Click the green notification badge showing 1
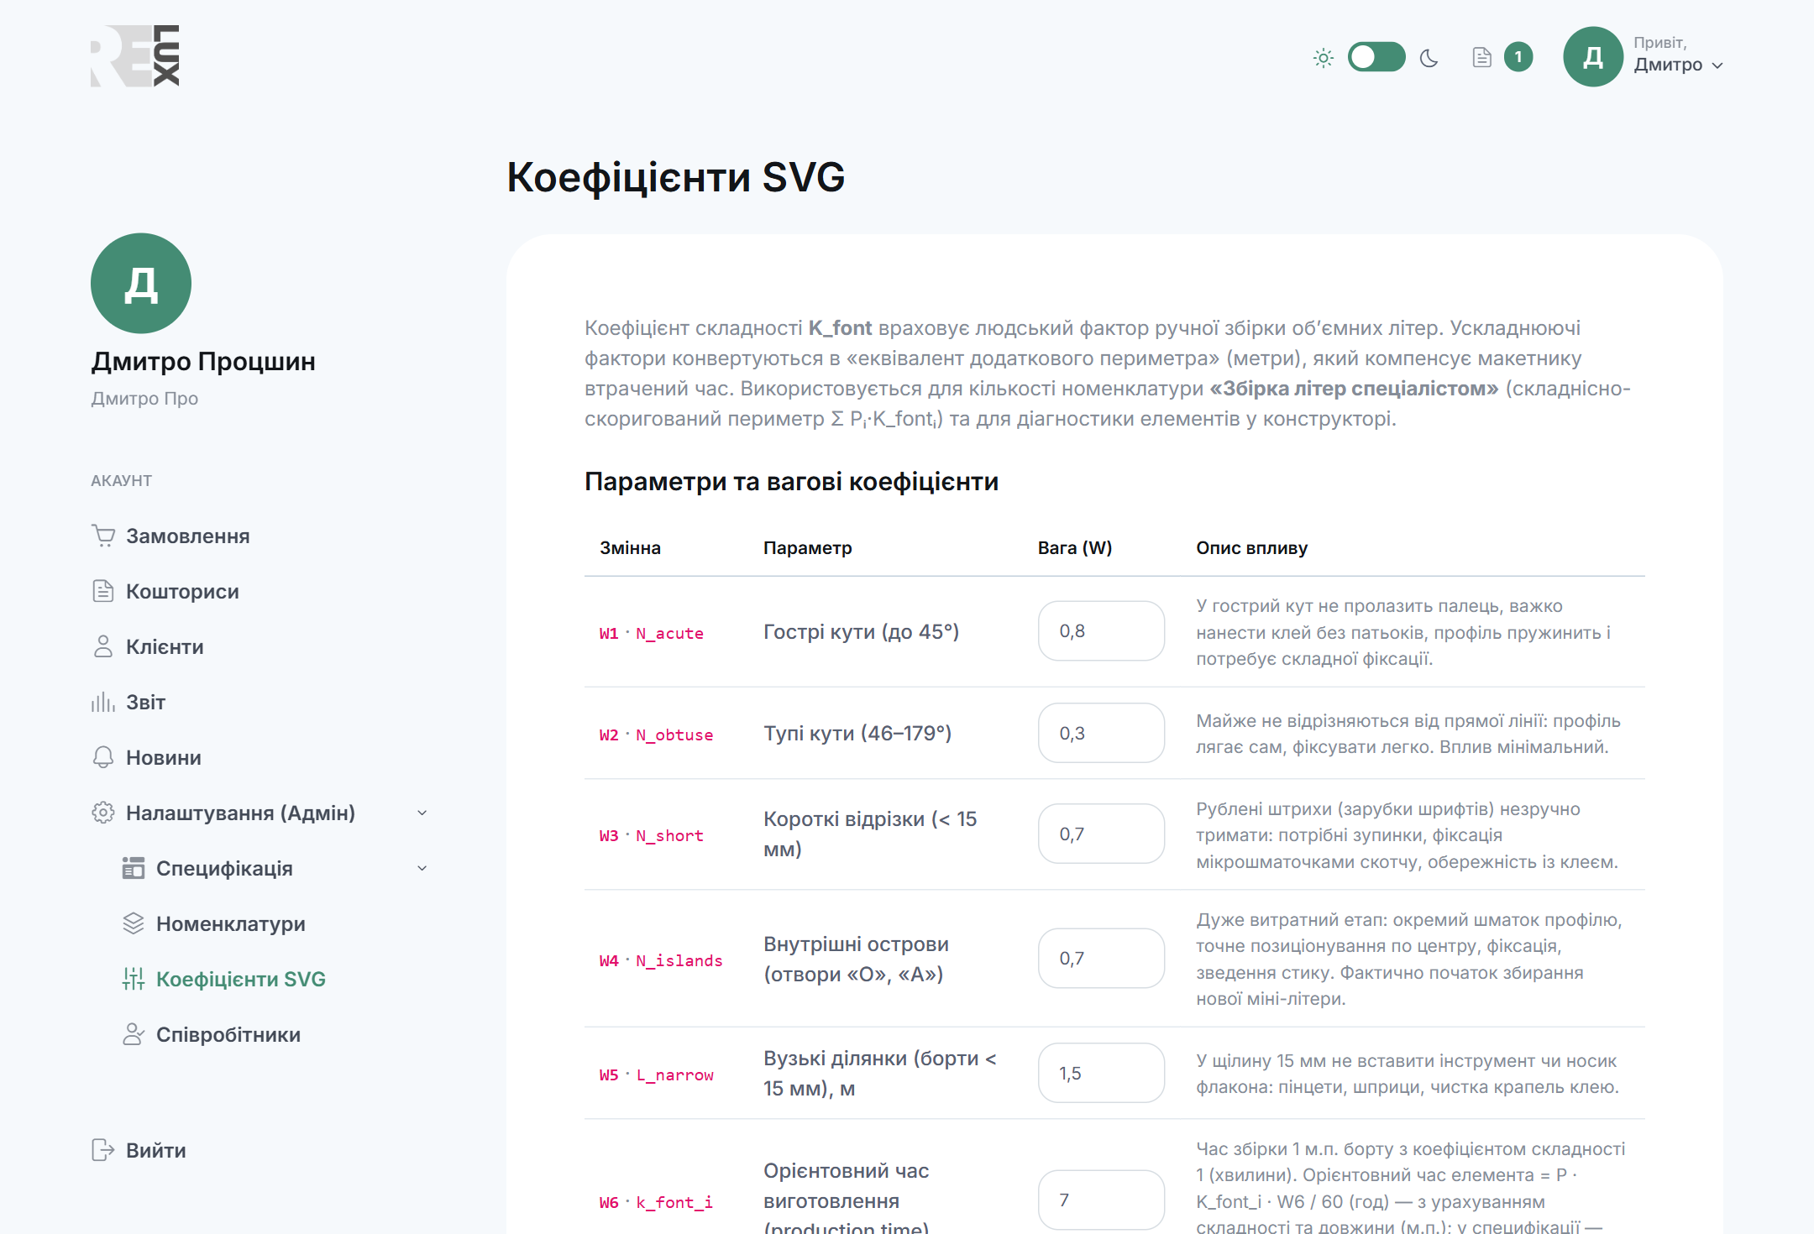The height and width of the screenshot is (1234, 1814). [x=1518, y=57]
